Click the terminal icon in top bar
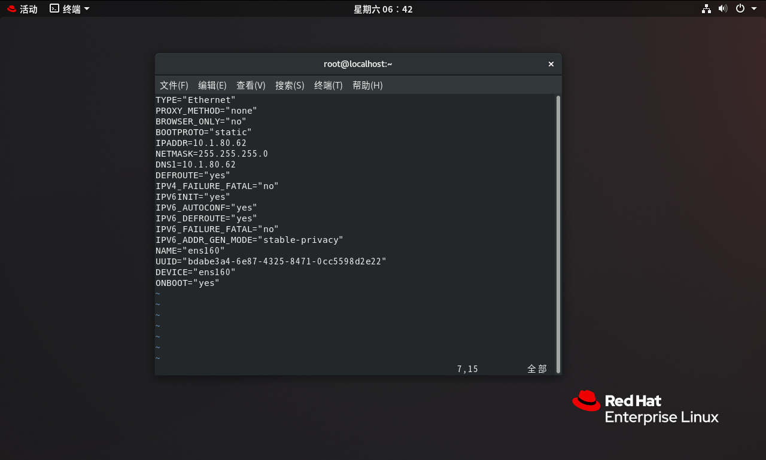 54,8
